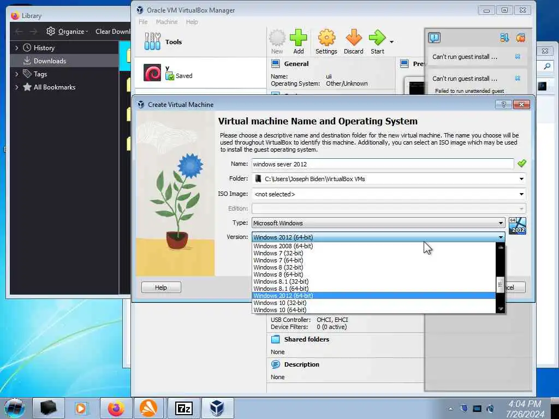This screenshot has height=419, width=559.
Task: Choose highlighted Windows 2012 (64-bit) list item
Action: coord(373,296)
